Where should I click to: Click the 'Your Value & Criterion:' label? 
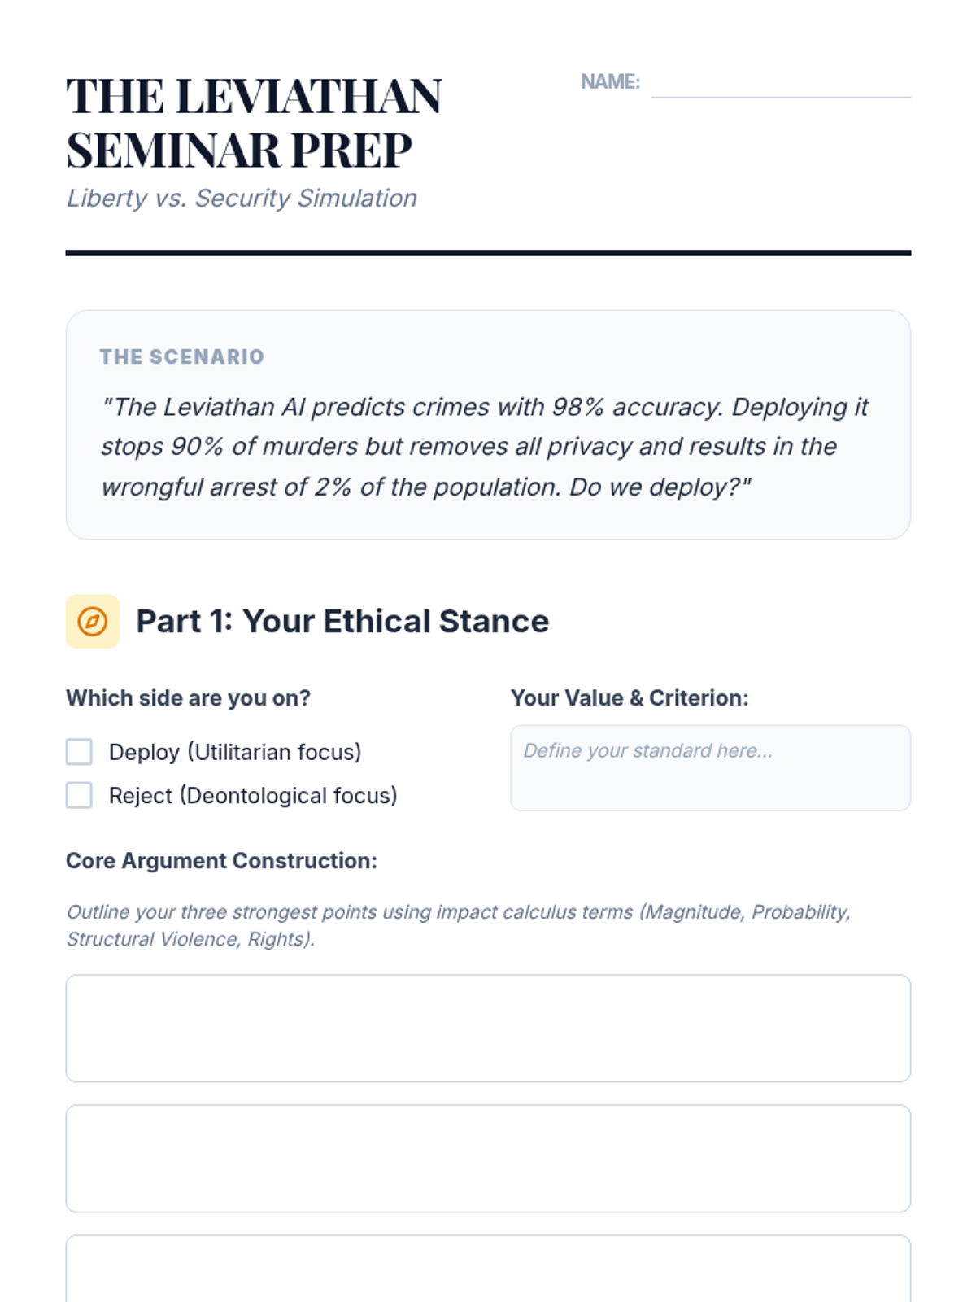tap(630, 698)
